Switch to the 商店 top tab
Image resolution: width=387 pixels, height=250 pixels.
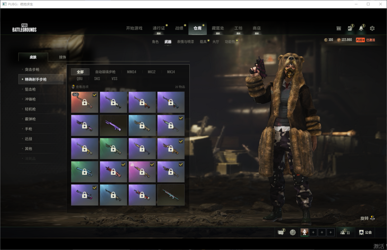tap(257, 28)
